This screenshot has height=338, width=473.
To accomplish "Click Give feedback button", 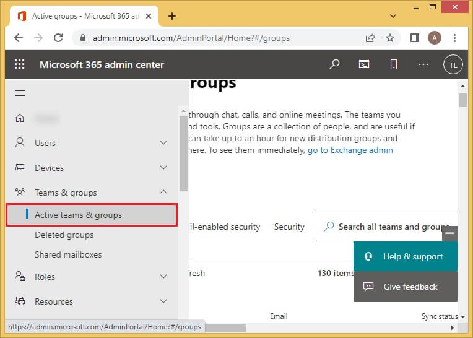I will pos(406,287).
